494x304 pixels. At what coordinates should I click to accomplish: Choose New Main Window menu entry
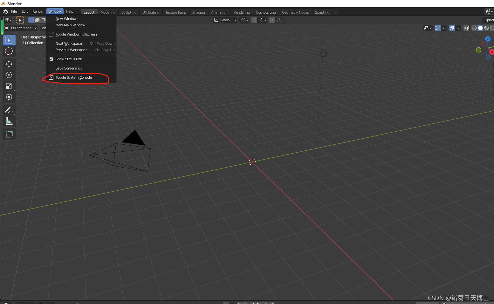coord(81,25)
